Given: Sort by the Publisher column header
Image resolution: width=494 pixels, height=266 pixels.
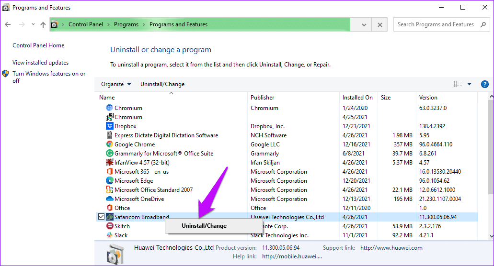Looking at the screenshot, I should [x=293, y=98].
